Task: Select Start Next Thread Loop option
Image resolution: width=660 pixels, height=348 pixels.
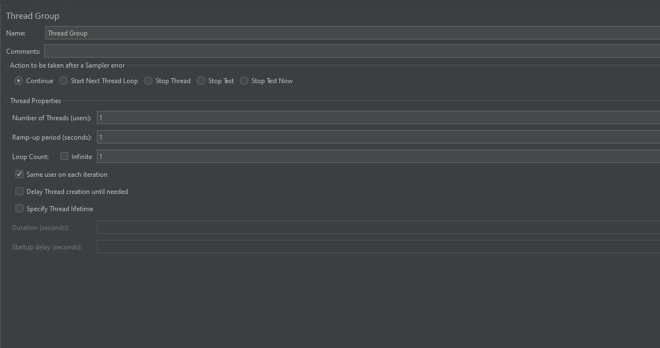Action: [x=63, y=80]
